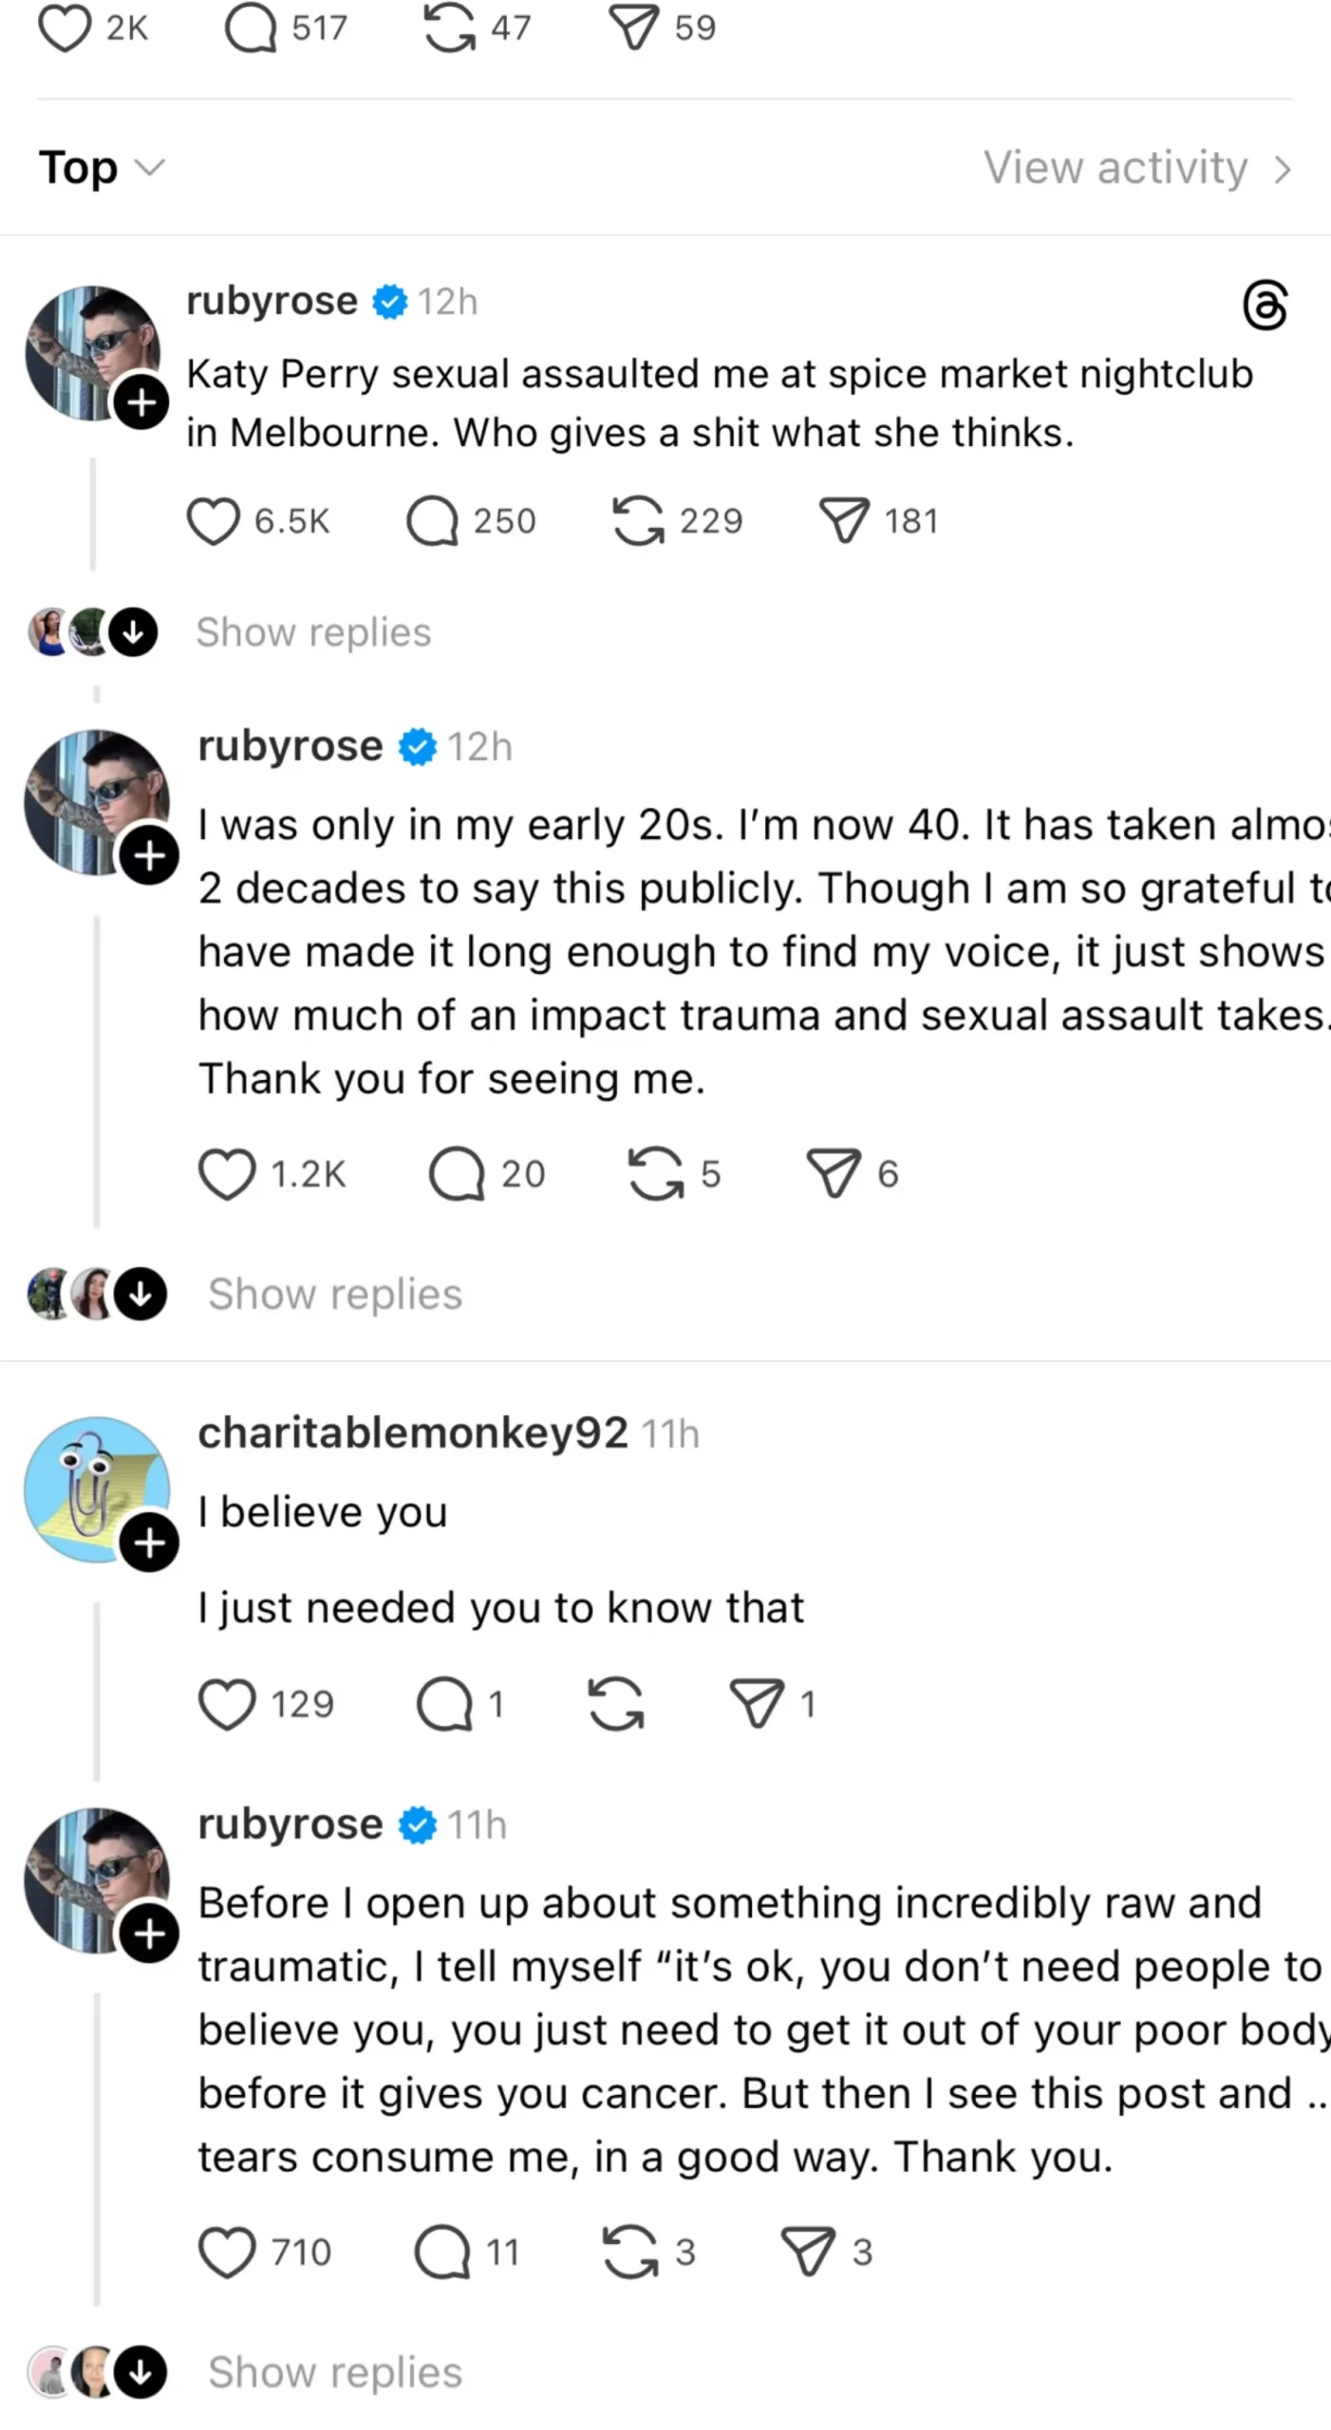Expand Show replies under the 710-like post
This screenshot has height=2430, width=1331.
pyautogui.click(x=334, y=2372)
